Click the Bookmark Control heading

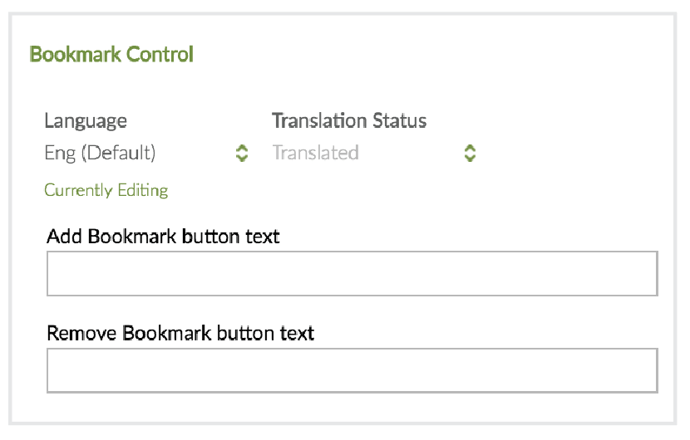111,55
